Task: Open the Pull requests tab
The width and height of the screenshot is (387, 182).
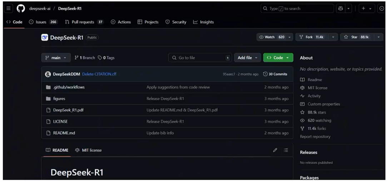Action: (84, 22)
